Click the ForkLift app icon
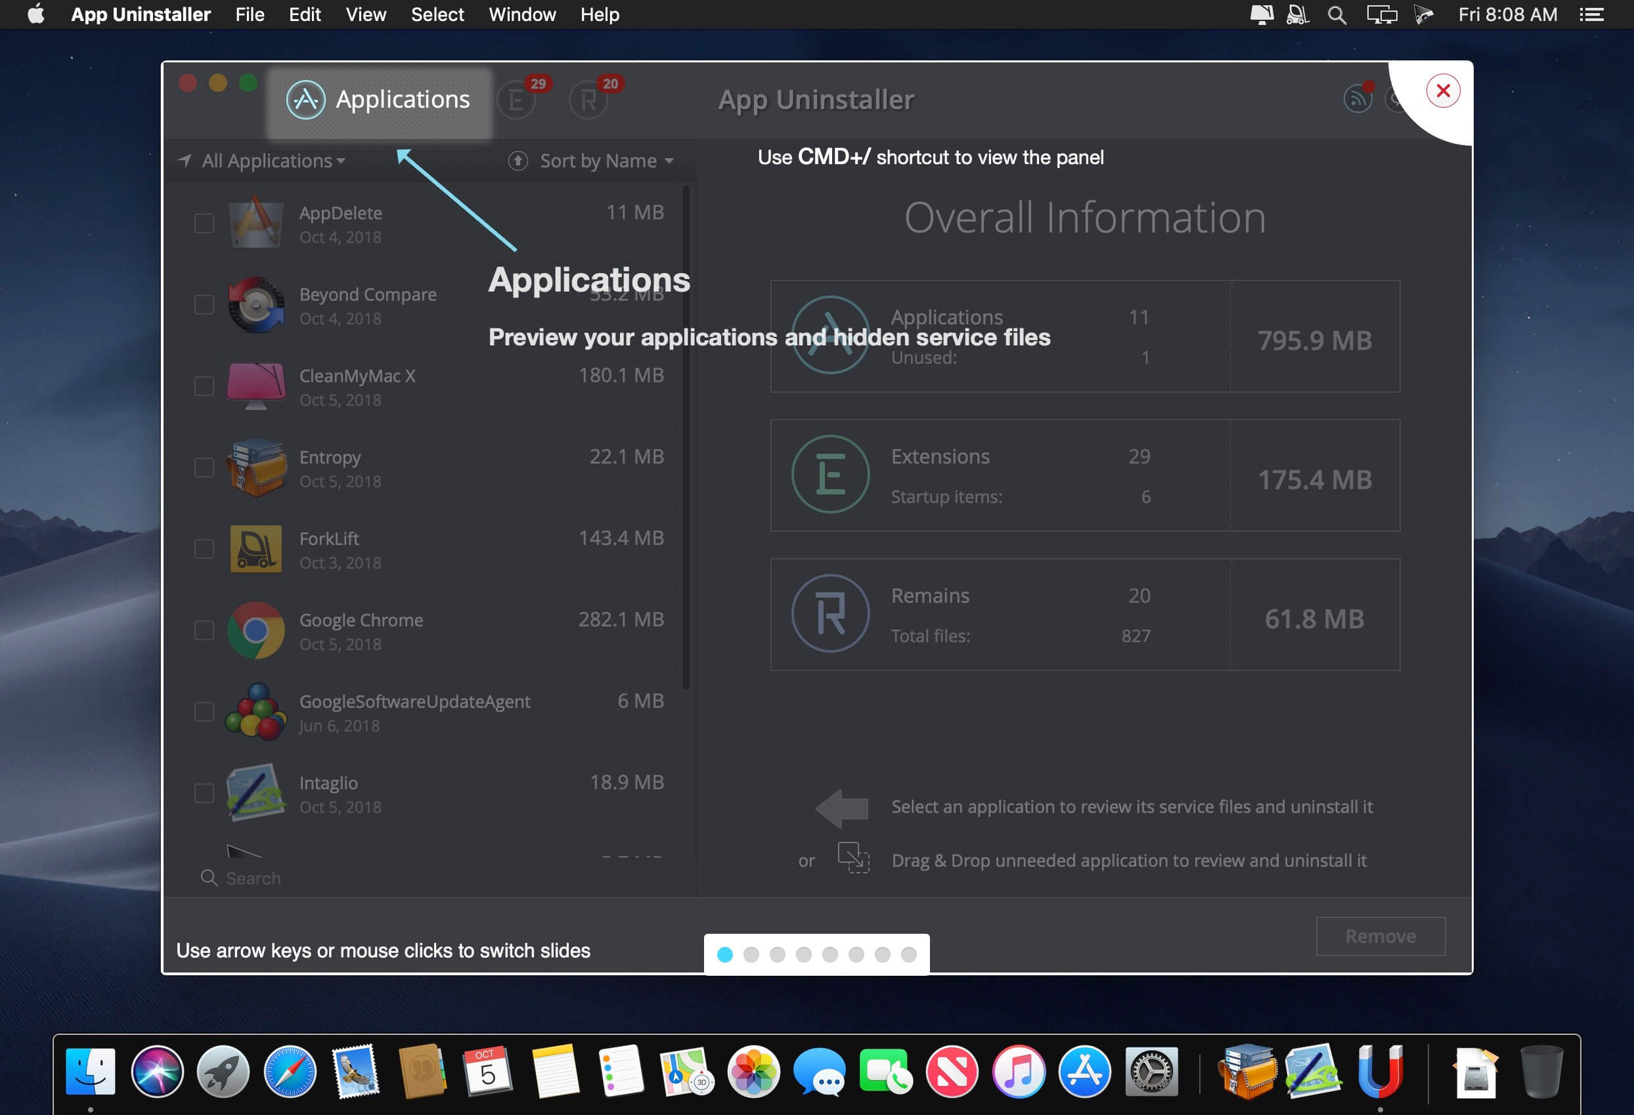This screenshot has width=1634, height=1115. [x=256, y=549]
